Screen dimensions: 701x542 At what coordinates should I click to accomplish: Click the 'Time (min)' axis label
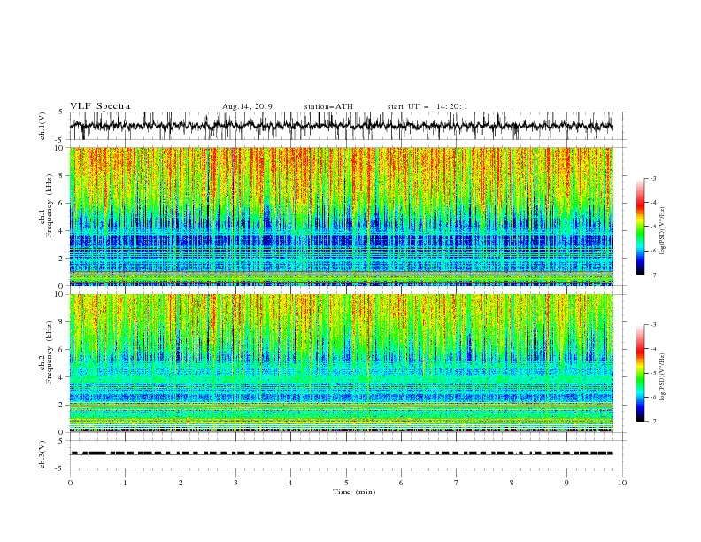(354, 492)
